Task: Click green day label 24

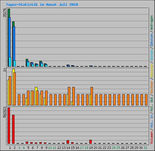Action: pos(114,148)
